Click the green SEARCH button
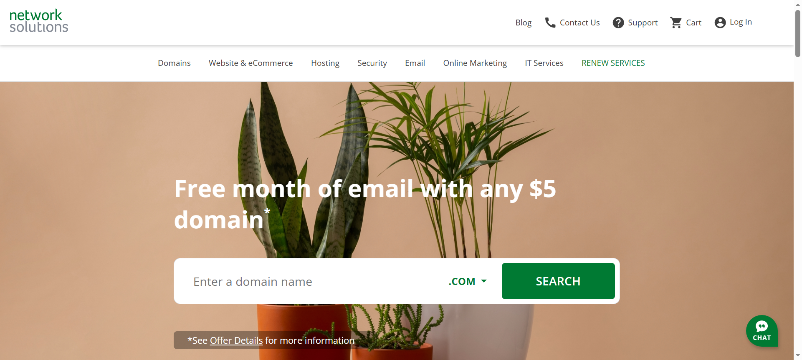802x360 pixels. click(x=558, y=281)
